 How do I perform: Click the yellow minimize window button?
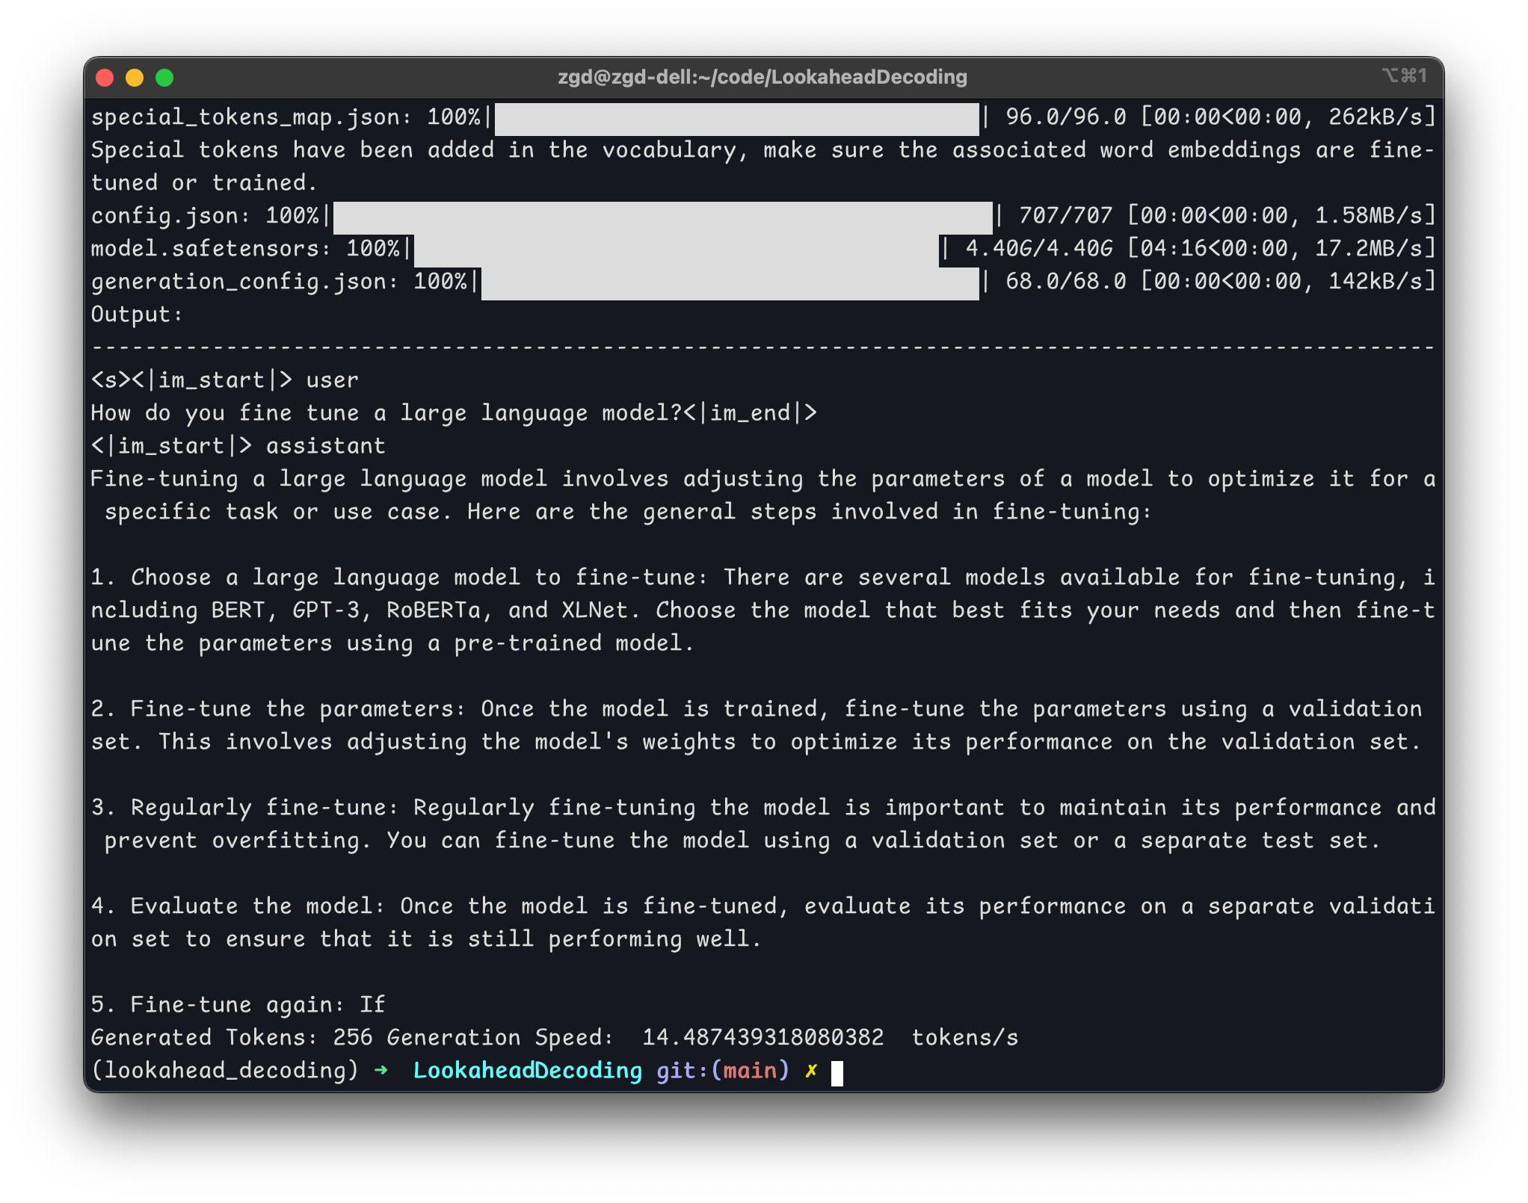135,78
